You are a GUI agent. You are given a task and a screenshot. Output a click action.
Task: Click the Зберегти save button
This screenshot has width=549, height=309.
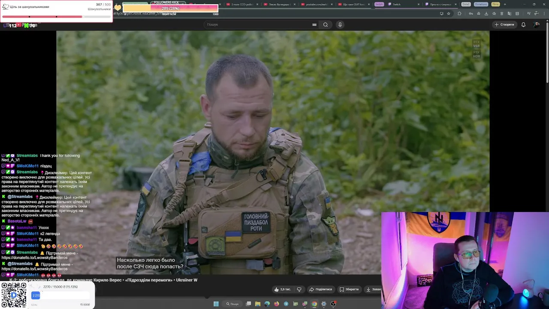(x=349, y=289)
